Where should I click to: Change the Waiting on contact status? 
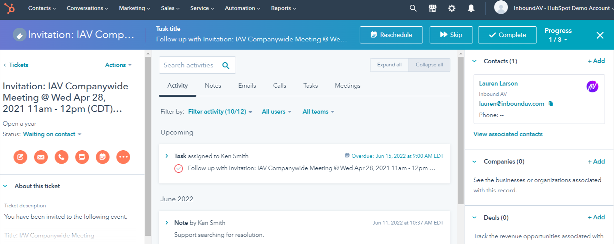click(x=52, y=134)
